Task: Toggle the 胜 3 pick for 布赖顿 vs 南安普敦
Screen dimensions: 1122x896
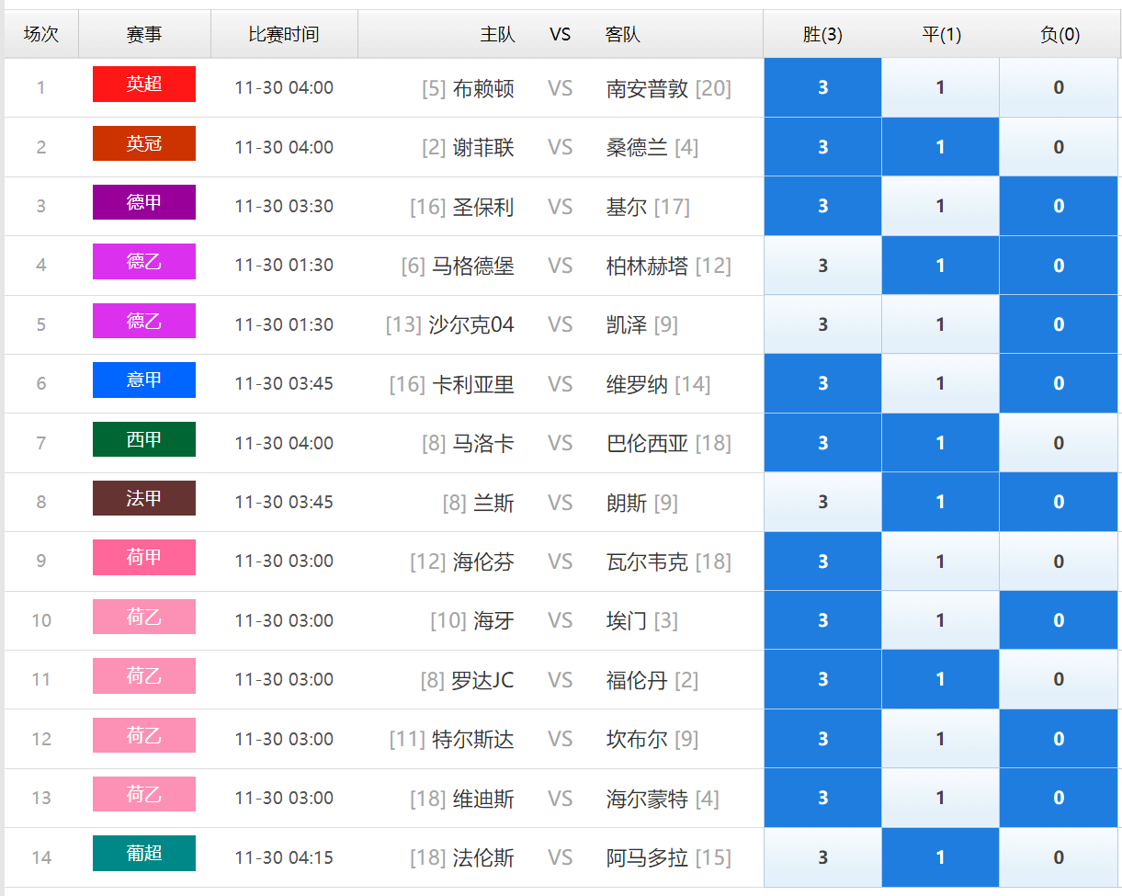Action: (x=822, y=87)
